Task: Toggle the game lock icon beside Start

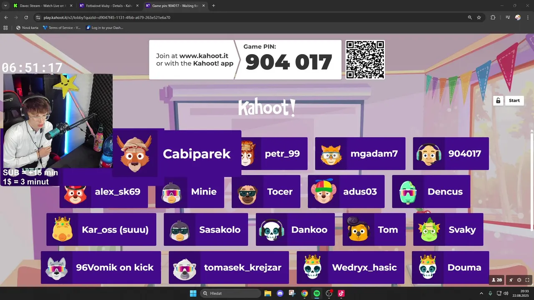Action: (498, 101)
